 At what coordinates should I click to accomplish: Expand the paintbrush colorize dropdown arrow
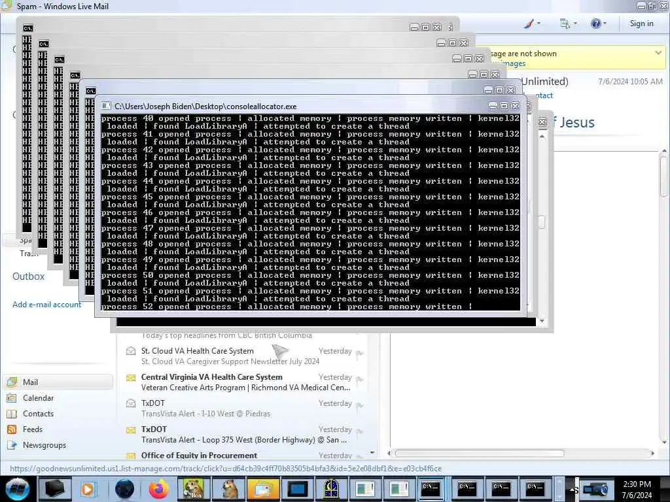(x=539, y=24)
